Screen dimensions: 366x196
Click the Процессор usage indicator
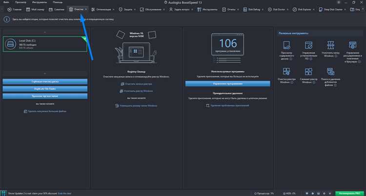pyautogui.click(x=265, y=194)
